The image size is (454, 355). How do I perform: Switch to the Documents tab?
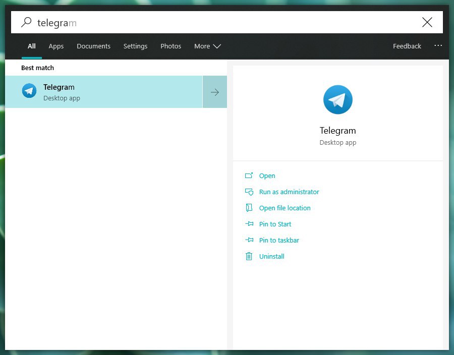pos(93,46)
